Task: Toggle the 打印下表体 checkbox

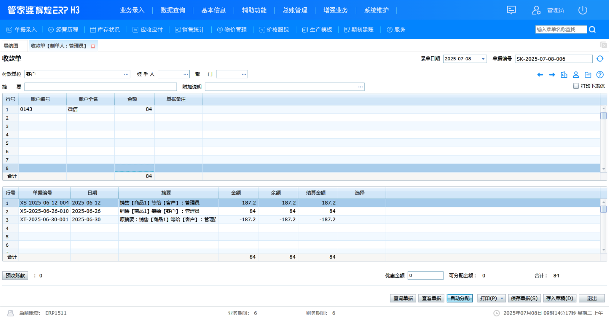Action: point(576,86)
